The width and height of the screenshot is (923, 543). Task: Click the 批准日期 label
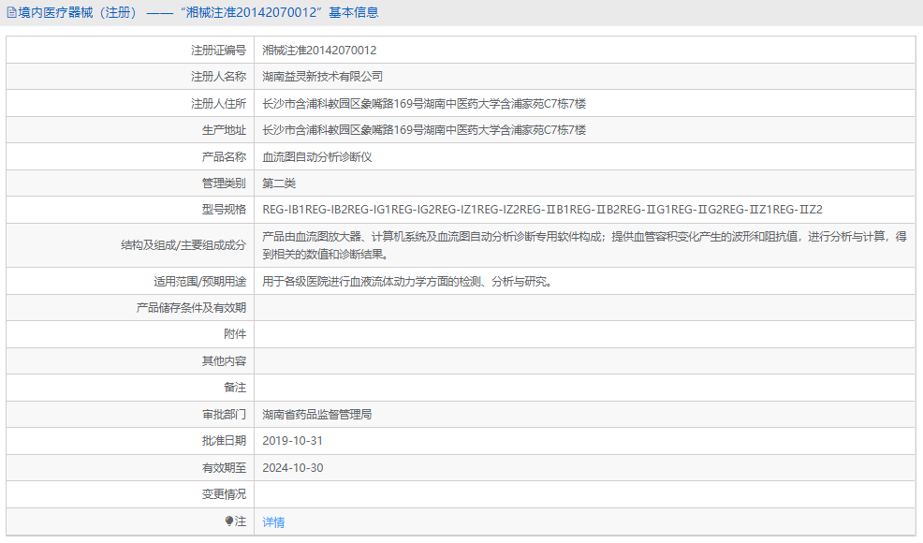click(224, 441)
